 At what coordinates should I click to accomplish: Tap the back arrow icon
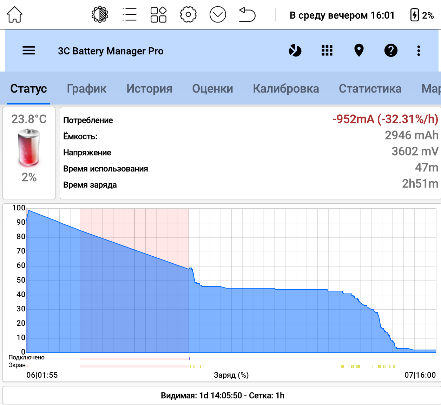pos(247,15)
